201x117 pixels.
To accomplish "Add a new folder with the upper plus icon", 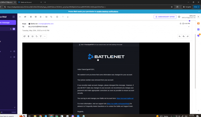I will click(x=11, y=51).
